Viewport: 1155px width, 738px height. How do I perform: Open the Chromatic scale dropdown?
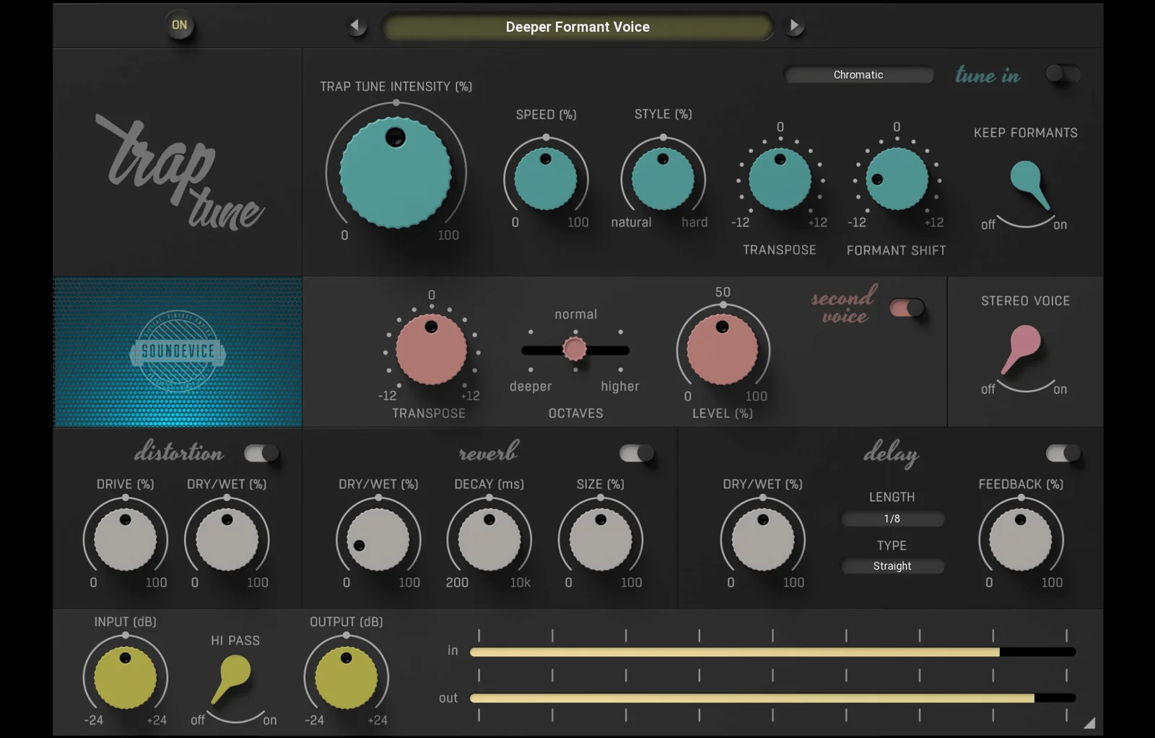coord(858,75)
